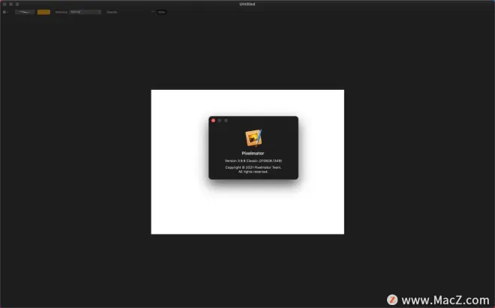Image resolution: width=495 pixels, height=308 pixels.
Task: Click the MacZ watermark logo
Action: [391, 300]
